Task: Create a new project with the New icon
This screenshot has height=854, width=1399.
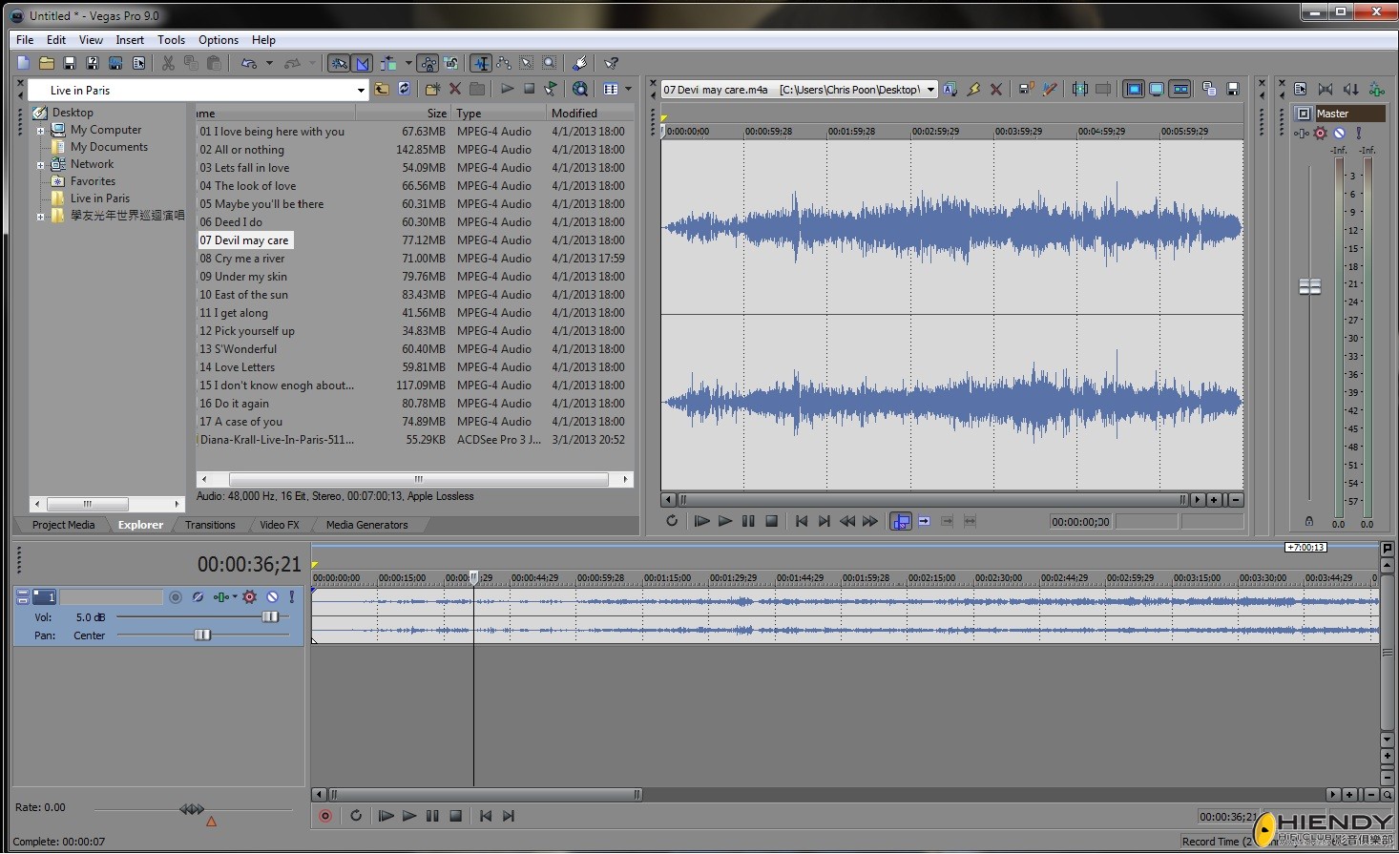Action: [24, 63]
